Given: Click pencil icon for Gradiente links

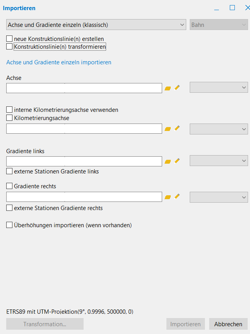Looking at the screenshot, I should point(177,161).
